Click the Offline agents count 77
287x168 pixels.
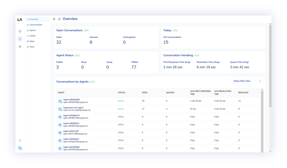click(x=134, y=67)
